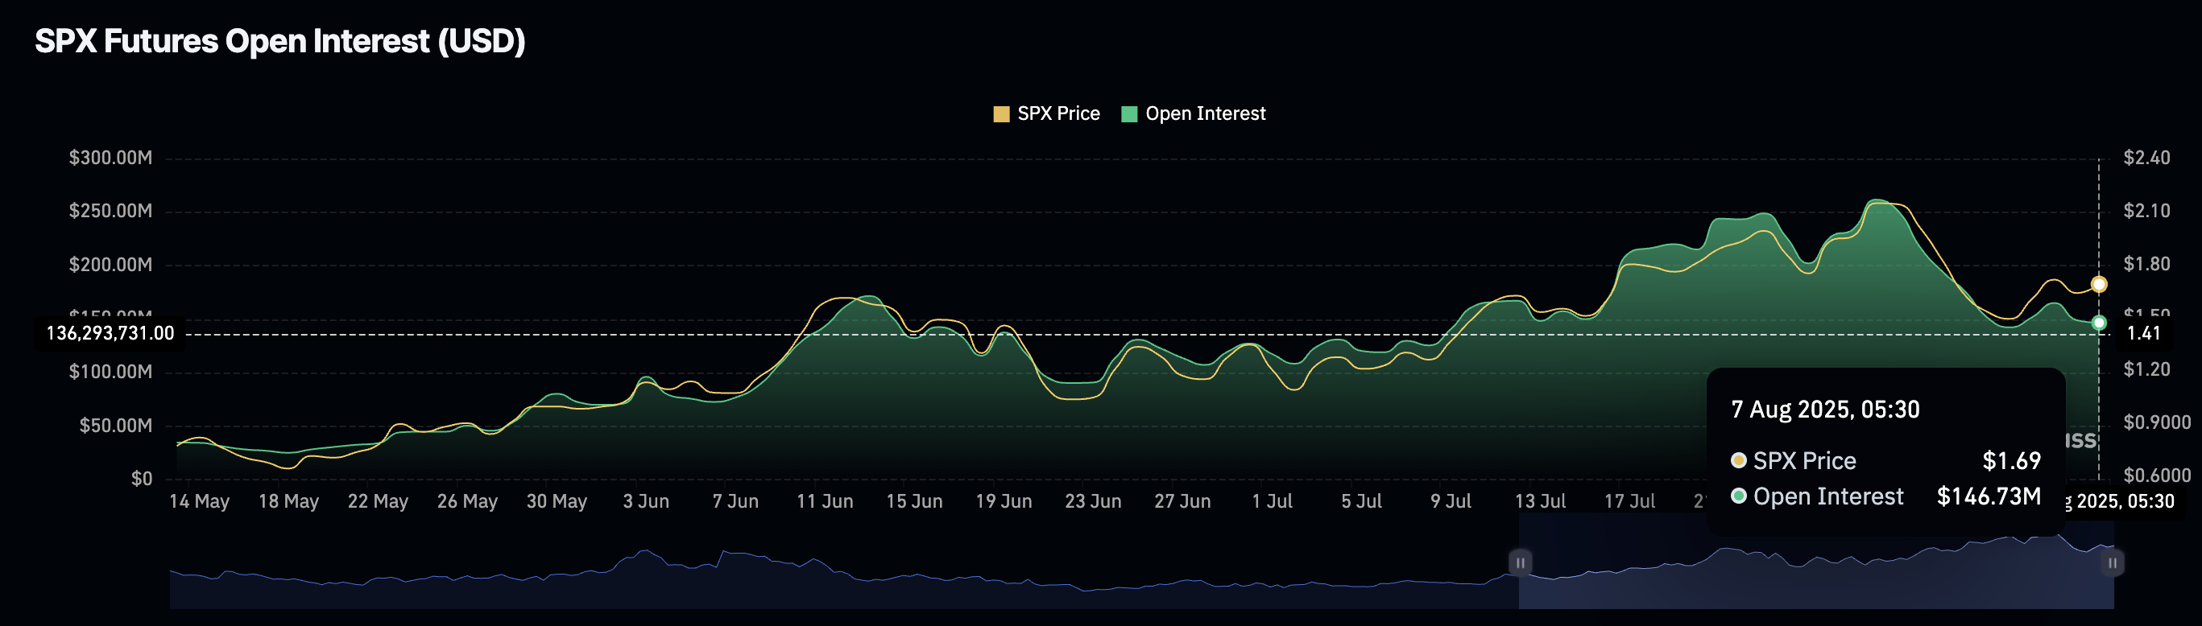Toggle the SPX Price series legend label
The width and height of the screenshot is (2202, 626).
click(x=1058, y=113)
